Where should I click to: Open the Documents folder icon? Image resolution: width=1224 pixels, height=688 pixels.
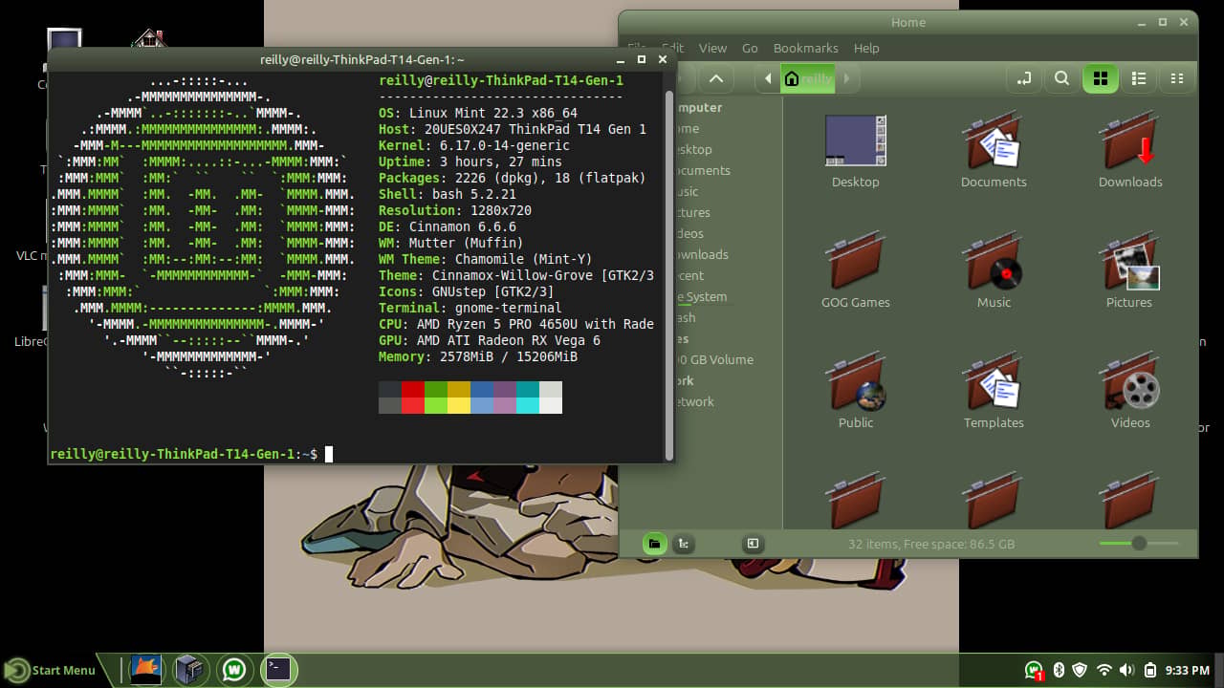click(993, 140)
